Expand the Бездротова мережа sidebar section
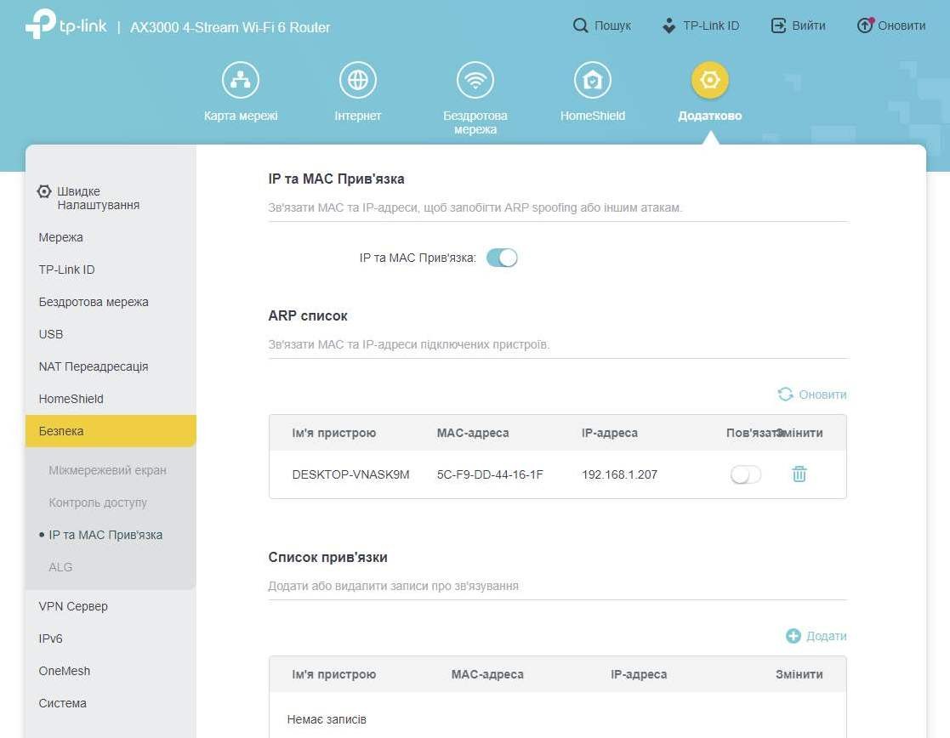Viewport: 950px width, 738px height. pyautogui.click(x=94, y=302)
